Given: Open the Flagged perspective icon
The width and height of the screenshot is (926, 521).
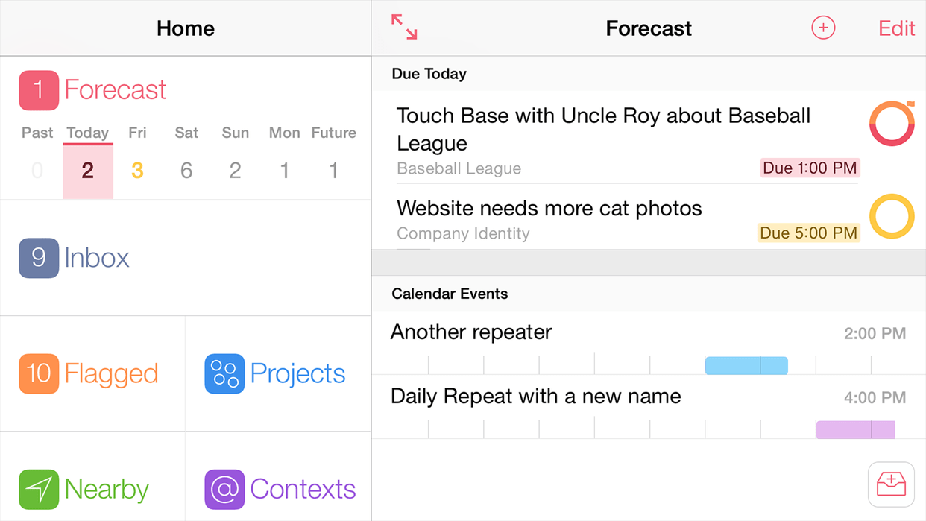Looking at the screenshot, I should (39, 373).
